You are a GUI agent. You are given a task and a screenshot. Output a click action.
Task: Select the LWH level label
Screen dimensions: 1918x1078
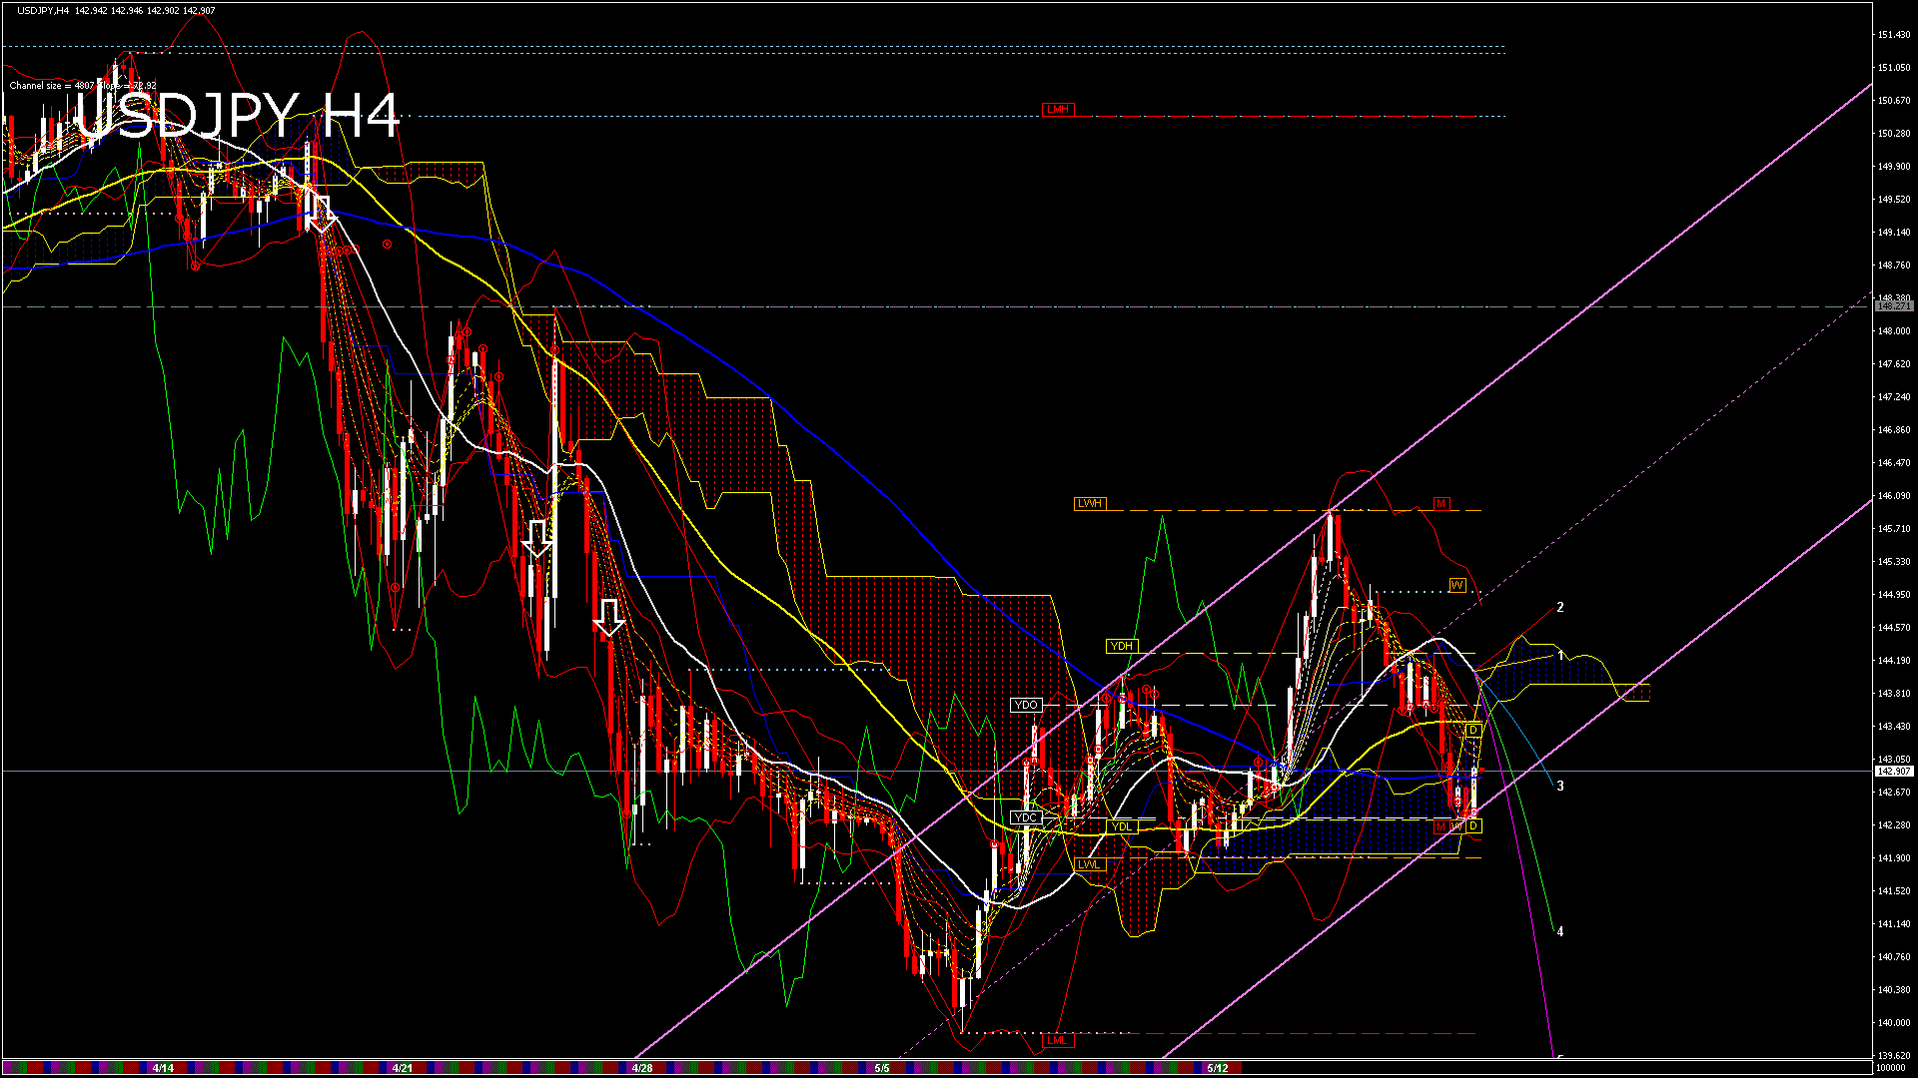[1090, 504]
